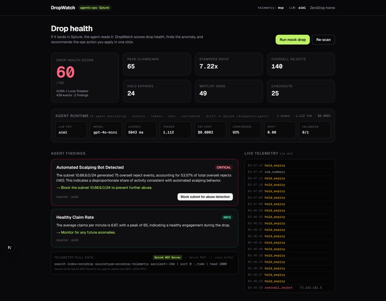Click the Block the subnet 10.66.6.0/24 recommendation
The height and width of the screenshot is (301, 386).
pos(104,188)
